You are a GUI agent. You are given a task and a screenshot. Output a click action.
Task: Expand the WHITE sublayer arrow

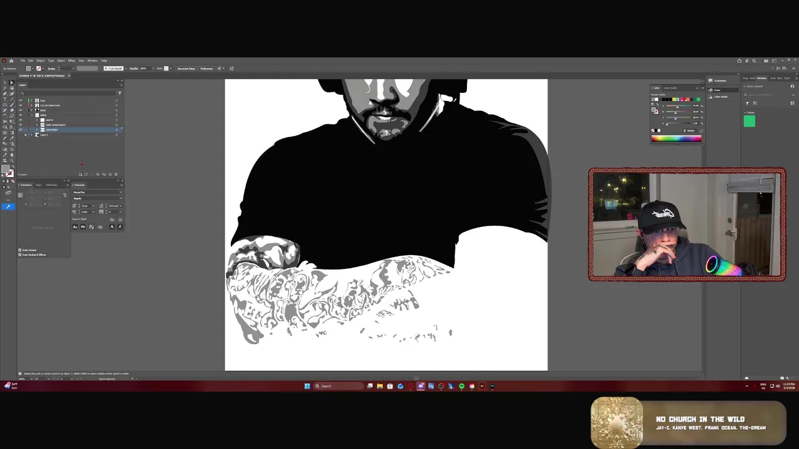point(37,120)
